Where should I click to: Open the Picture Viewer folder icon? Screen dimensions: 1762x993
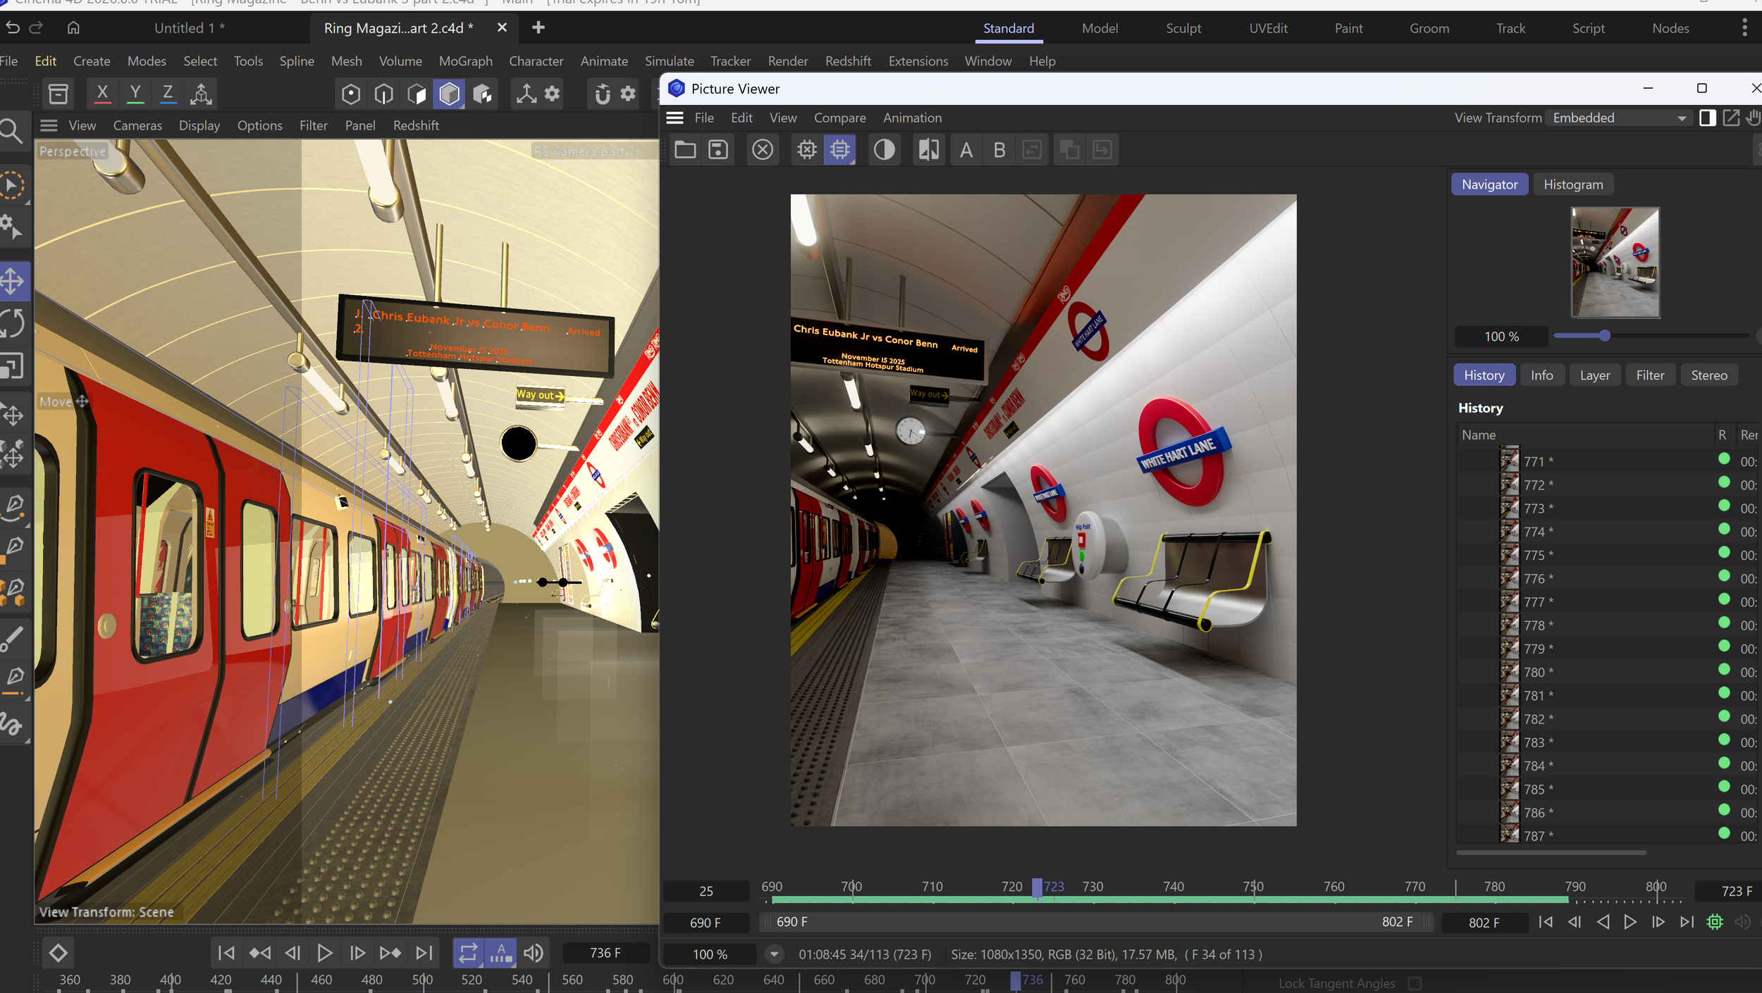(x=684, y=150)
